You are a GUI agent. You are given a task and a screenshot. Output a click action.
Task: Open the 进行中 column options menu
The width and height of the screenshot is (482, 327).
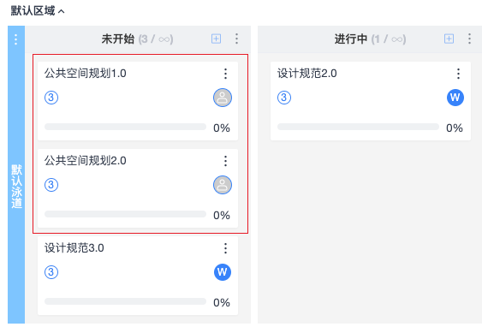[469, 39]
